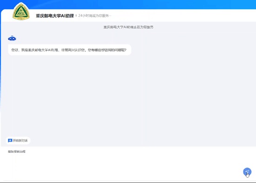Click the question mark ending the greeting
Image resolution: width=256 pixels, height=183 pixels.
tap(125, 50)
